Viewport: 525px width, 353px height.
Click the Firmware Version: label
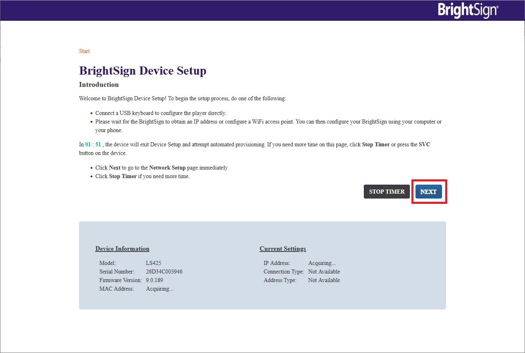(120, 280)
